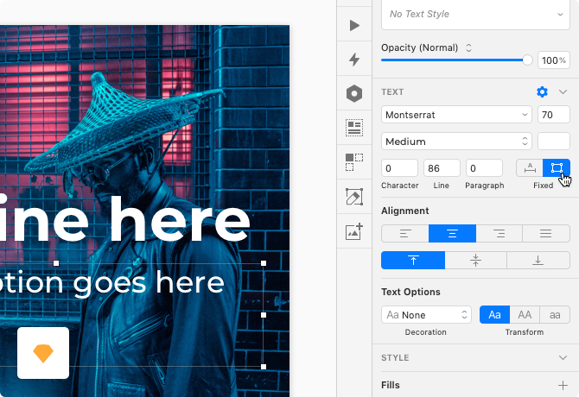Collapse the TEXT section chevron
Viewport: 579px width, 397px height.
click(x=563, y=91)
